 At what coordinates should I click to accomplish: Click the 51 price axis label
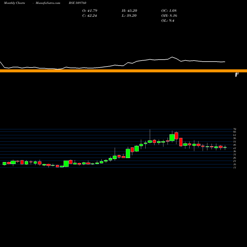(x=235, y=142)
